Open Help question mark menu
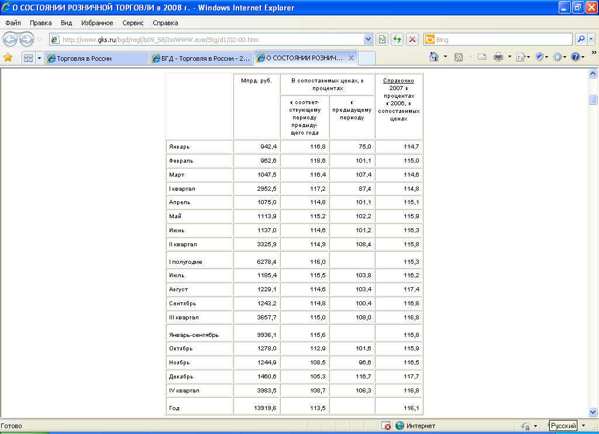This screenshot has width=599, height=434. [x=577, y=57]
